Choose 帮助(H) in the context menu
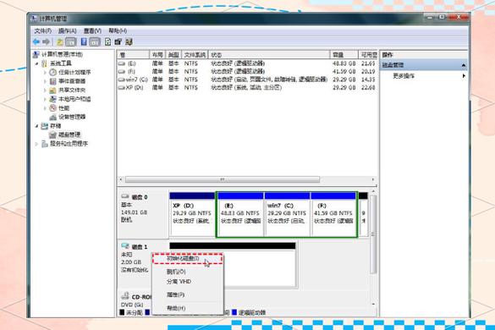The image size is (495, 330). pos(188,308)
